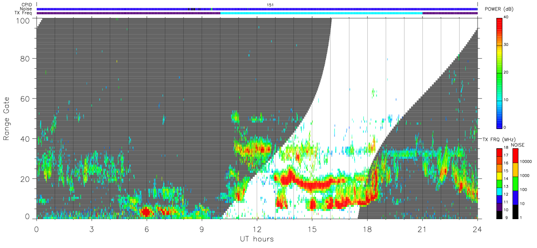The height and width of the screenshot is (248, 537).
Task: Click the x-axis tick label 6
Action: [146, 229]
